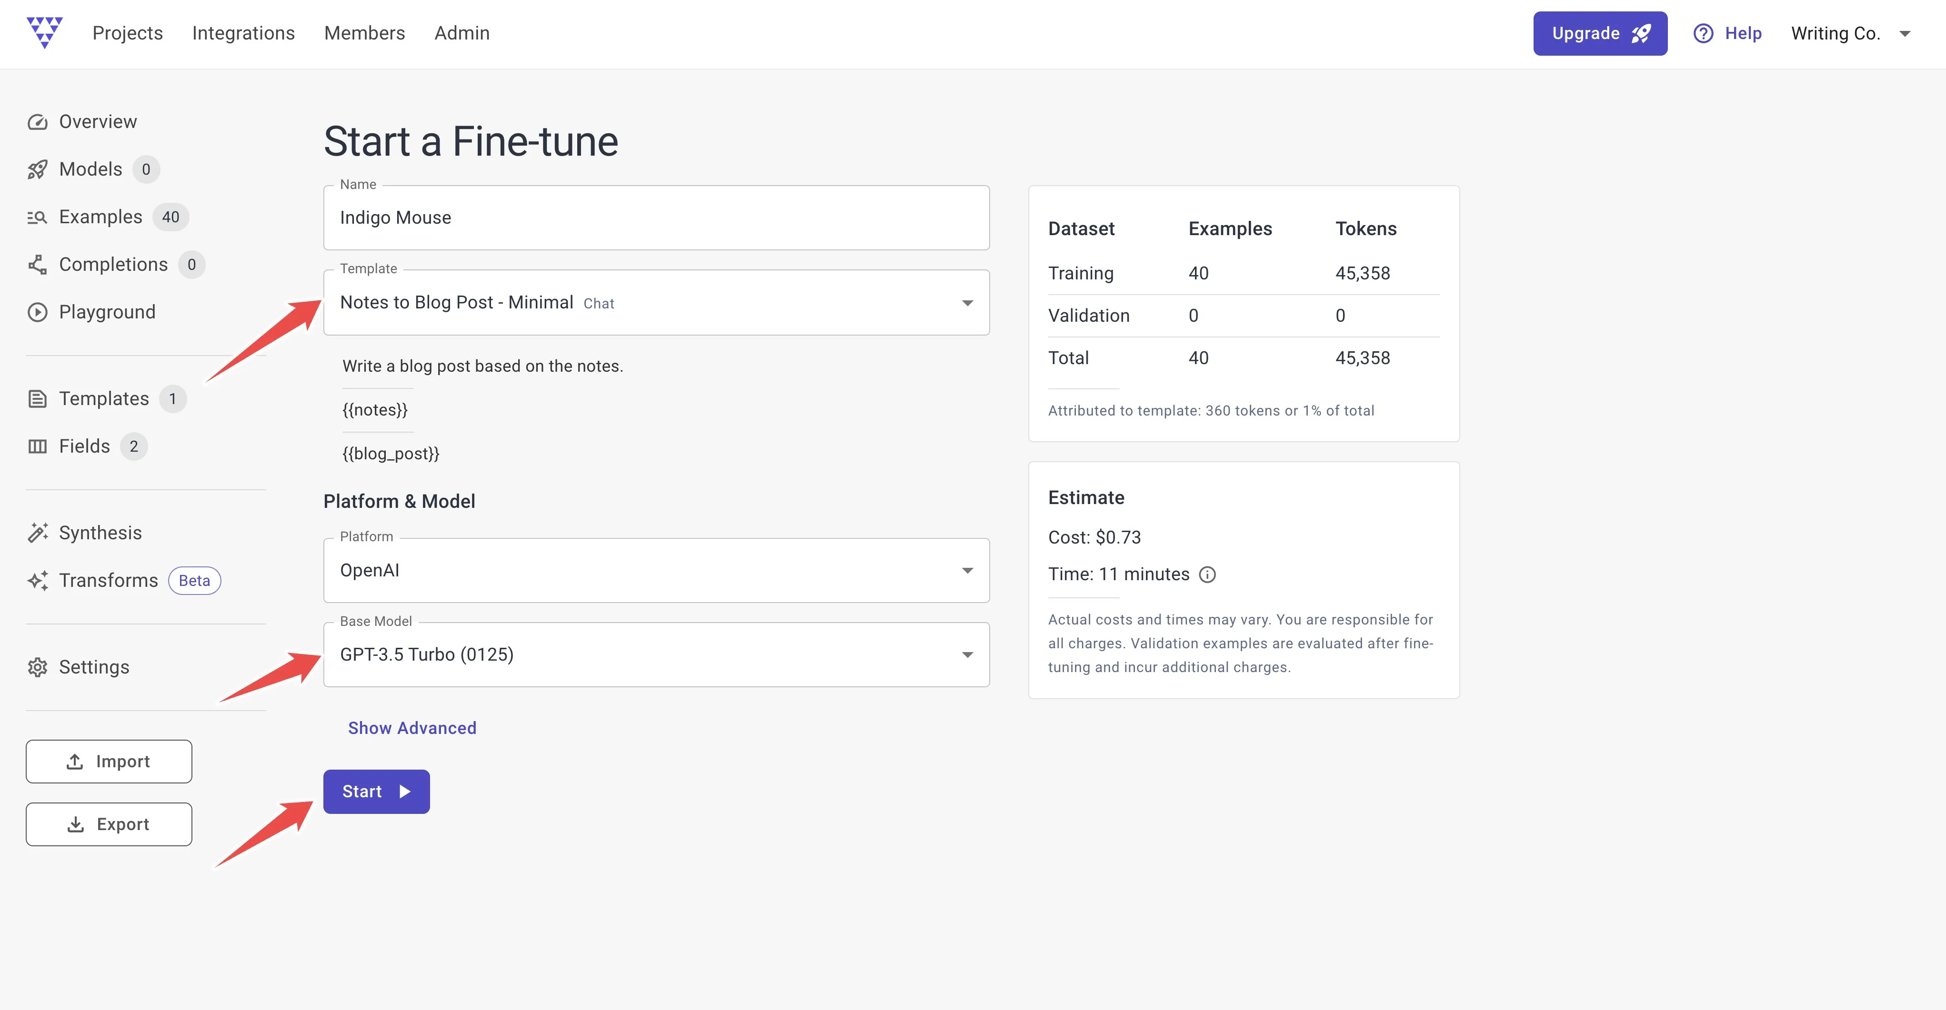The width and height of the screenshot is (1946, 1010).
Task: Open Members in top navigation
Action: click(x=365, y=33)
